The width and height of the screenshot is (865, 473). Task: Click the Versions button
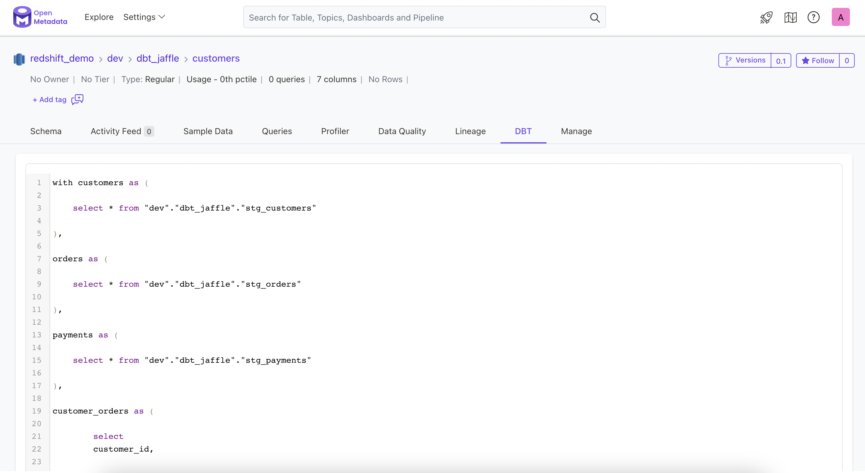pyautogui.click(x=745, y=60)
